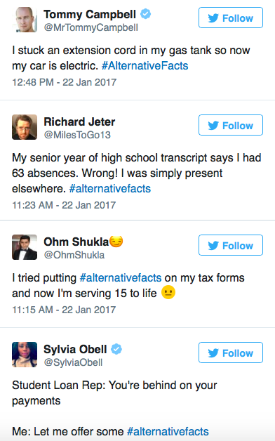Open #AlternativeFacts hashtag in Tommy's tweet

(145, 66)
